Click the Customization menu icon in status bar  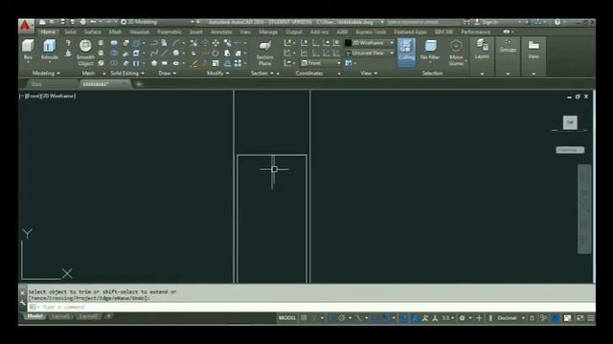pos(591,318)
